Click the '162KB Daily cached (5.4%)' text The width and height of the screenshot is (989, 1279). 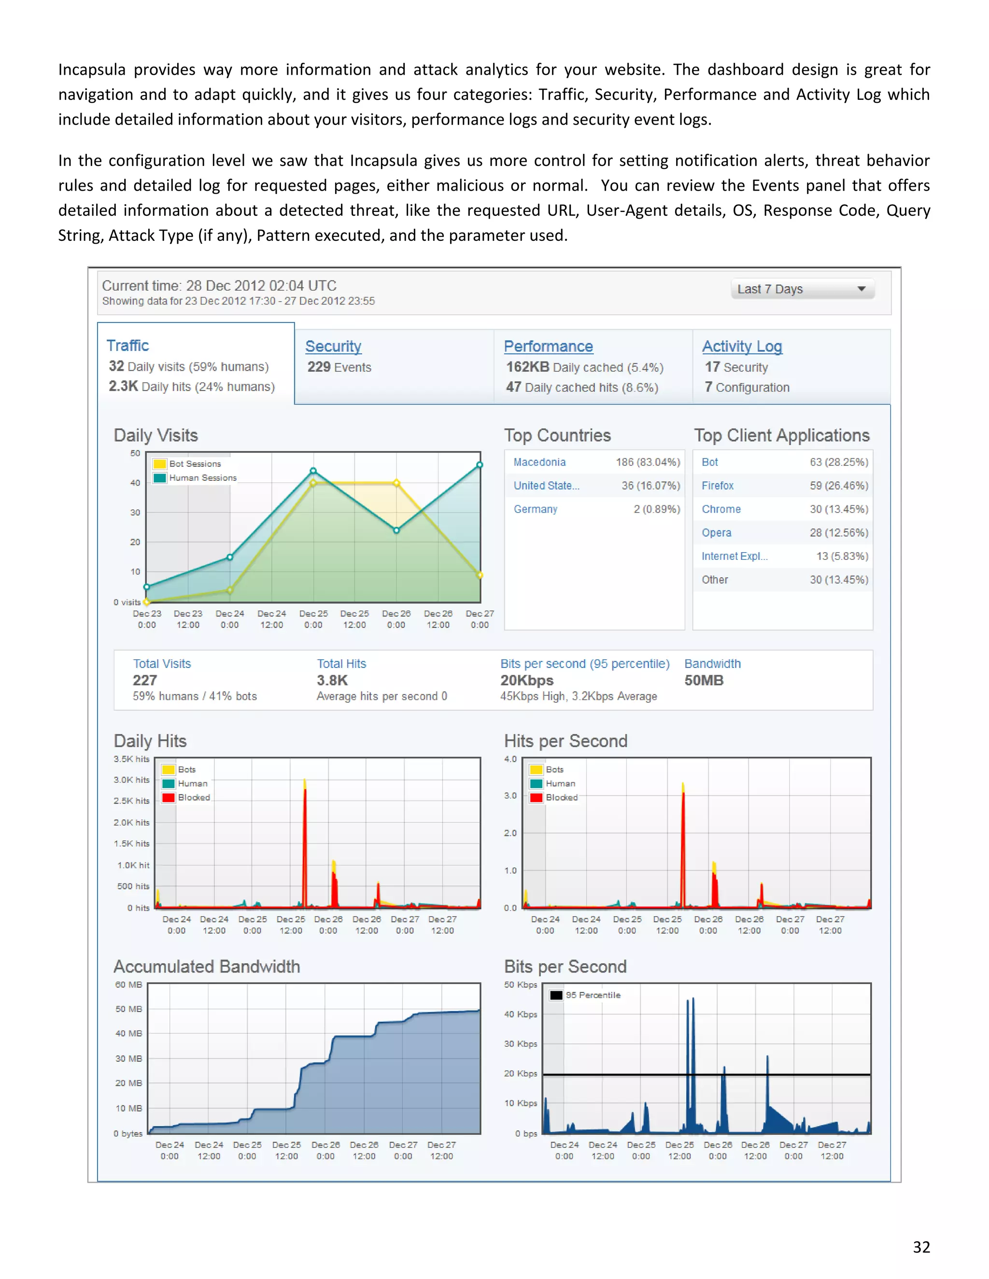585,367
